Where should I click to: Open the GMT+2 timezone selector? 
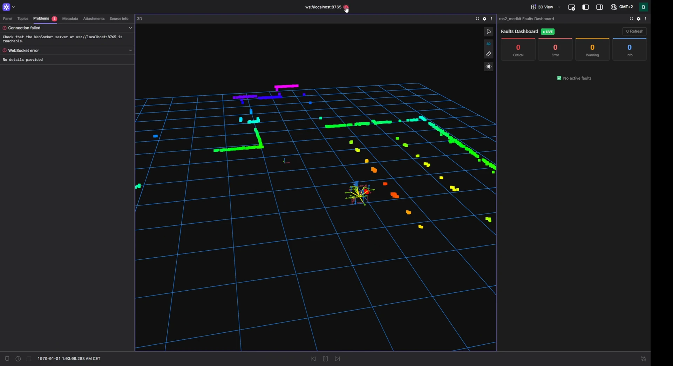tap(621, 7)
